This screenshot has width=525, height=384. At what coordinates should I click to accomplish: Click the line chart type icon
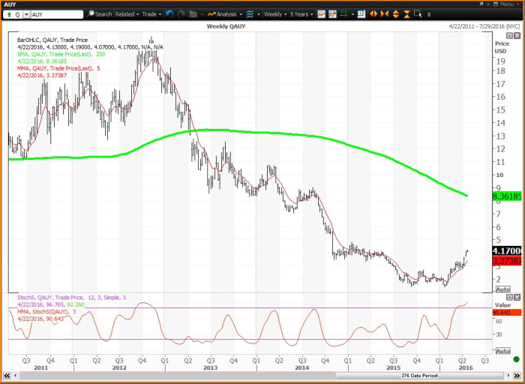click(321, 14)
